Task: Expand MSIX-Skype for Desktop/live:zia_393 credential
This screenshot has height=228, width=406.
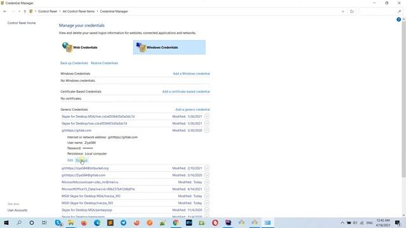Action: (x=207, y=203)
